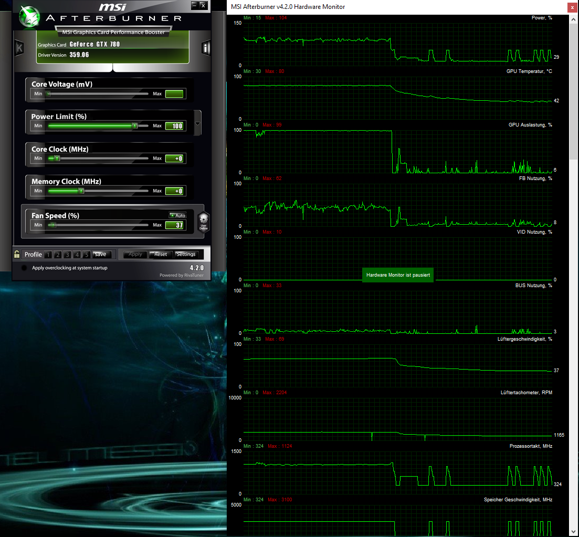The width and height of the screenshot is (579, 537).
Task: Click the Fan Speed value field 37
Action: point(174,225)
